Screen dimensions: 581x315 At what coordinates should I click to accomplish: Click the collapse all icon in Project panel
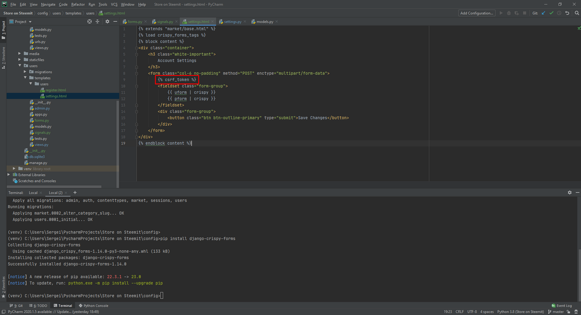tap(97, 21)
